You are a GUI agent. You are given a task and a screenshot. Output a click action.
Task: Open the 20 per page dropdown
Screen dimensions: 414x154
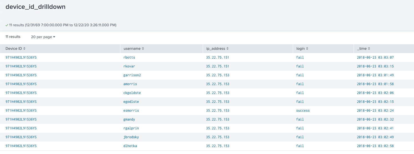(43, 37)
